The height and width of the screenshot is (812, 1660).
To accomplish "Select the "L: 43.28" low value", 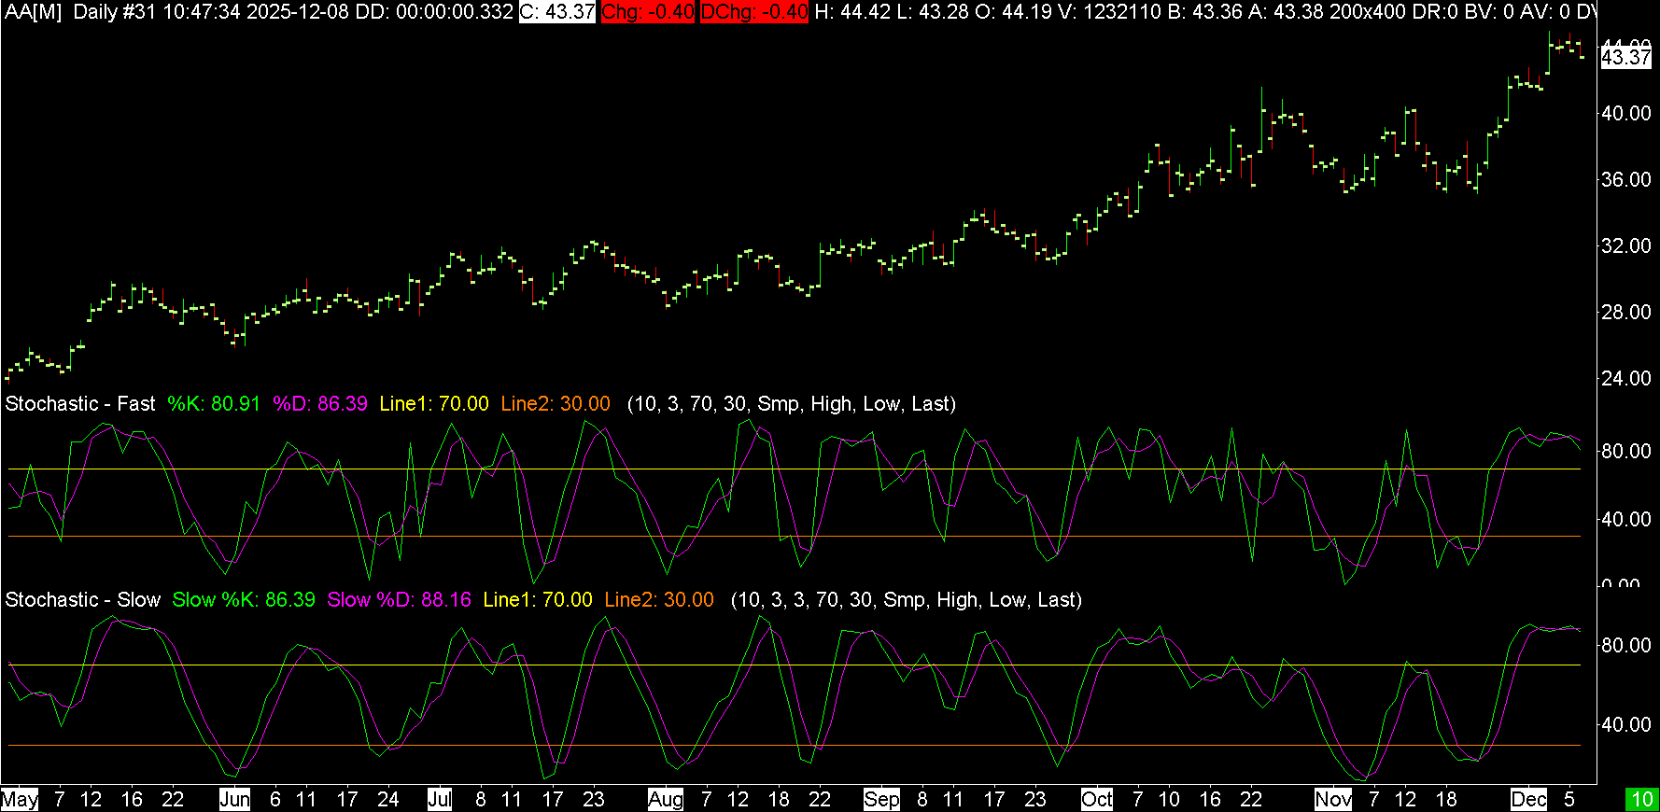I will [x=934, y=12].
